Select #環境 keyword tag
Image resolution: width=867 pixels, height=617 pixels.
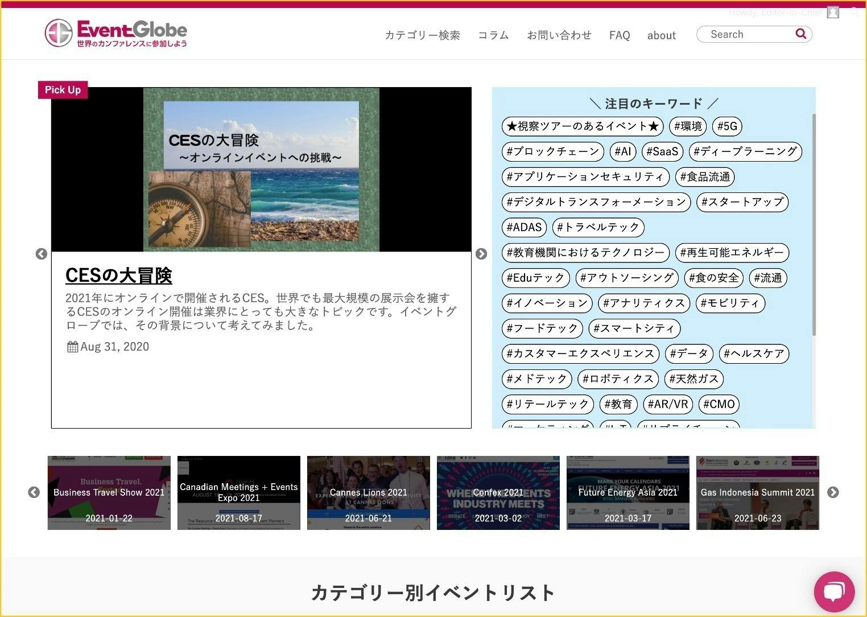coord(688,126)
